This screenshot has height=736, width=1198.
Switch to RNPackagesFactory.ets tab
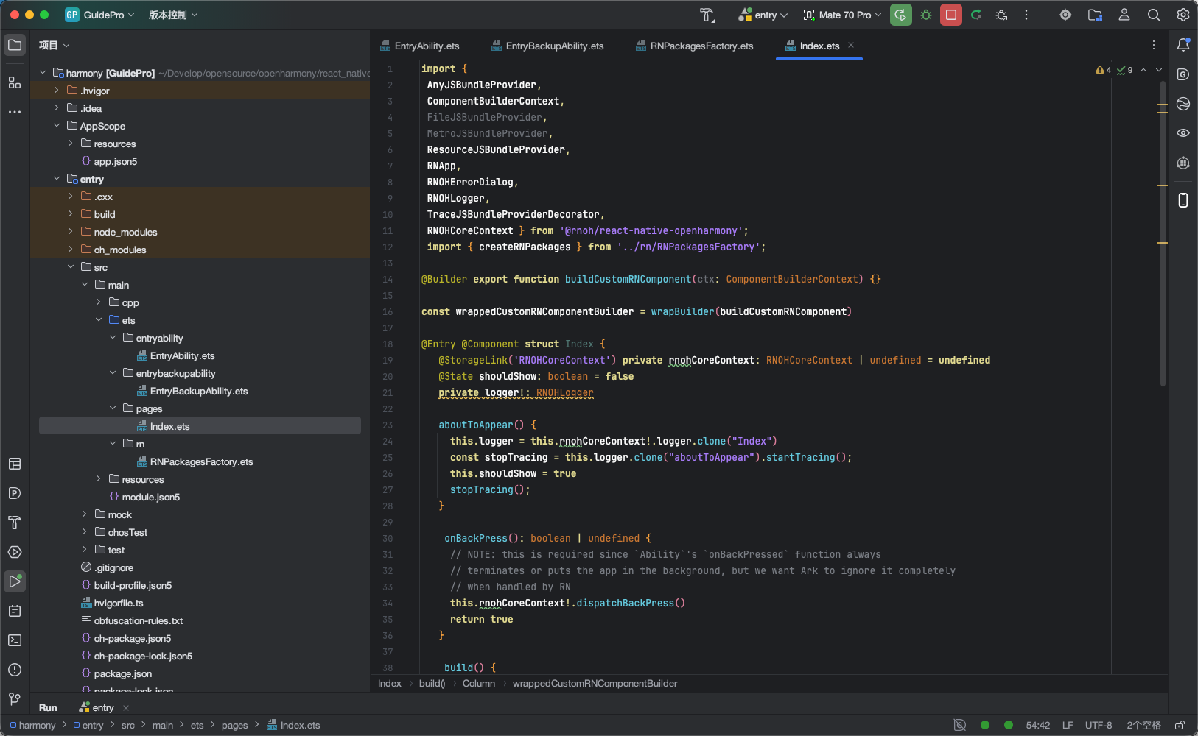pyautogui.click(x=695, y=46)
